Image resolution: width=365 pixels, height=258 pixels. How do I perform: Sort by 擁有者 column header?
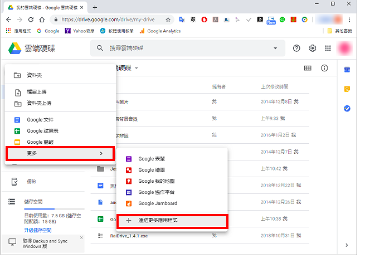click(x=219, y=86)
